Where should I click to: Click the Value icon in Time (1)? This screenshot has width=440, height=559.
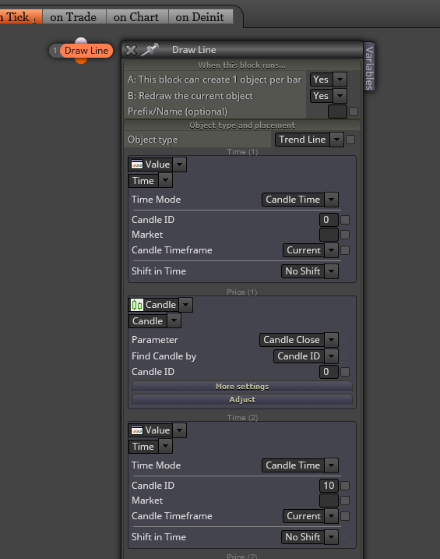click(137, 165)
